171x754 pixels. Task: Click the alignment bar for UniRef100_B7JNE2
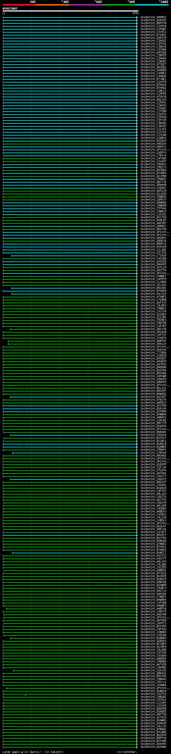coord(70,79)
